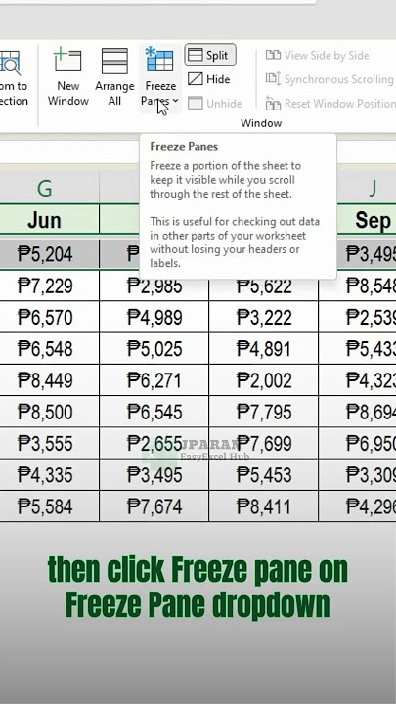Select the column G header
Image resolution: width=396 pixels, height=704 pixels.
44,188
